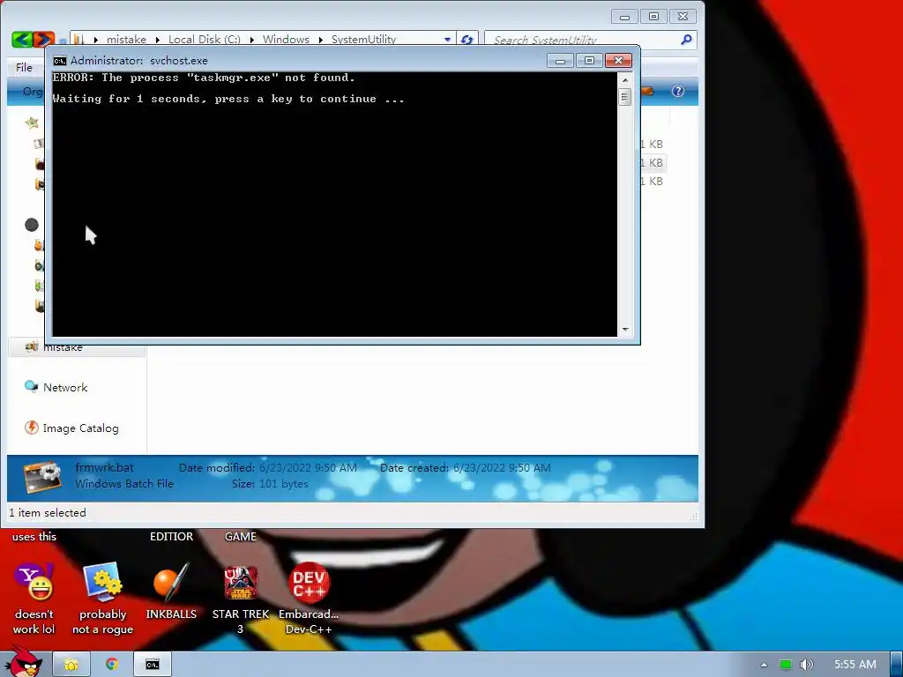Click the taskbar clock showing 5:55 AM

pos(855,665)
